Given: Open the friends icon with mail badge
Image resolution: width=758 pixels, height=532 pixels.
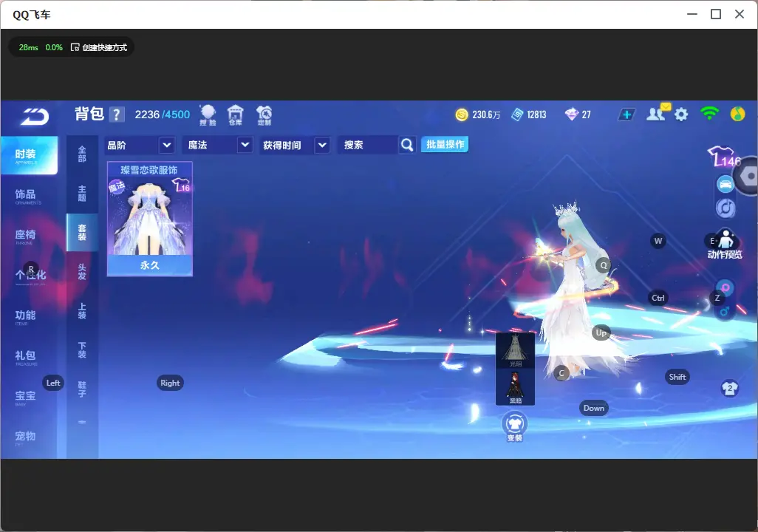Looking at the screenshot, I should coord(658,113).
